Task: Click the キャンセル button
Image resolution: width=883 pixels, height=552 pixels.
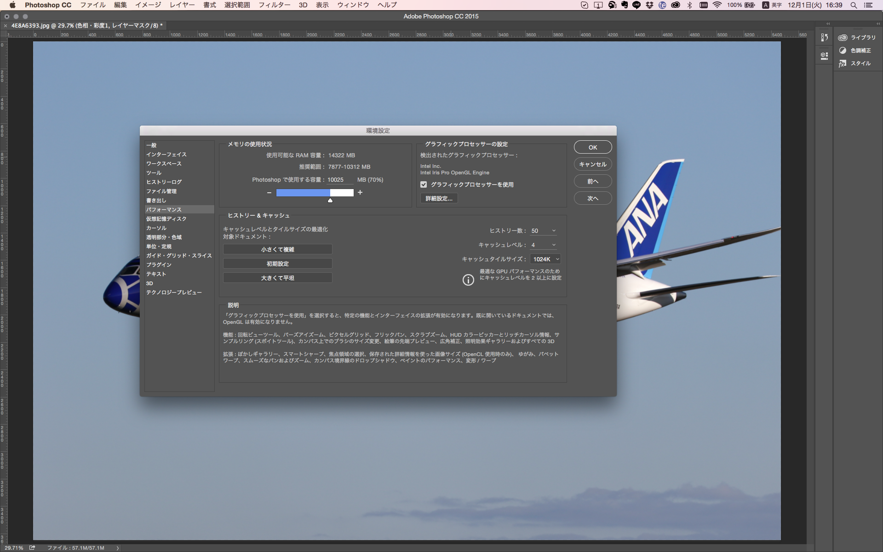Action: tap(592, 164)
